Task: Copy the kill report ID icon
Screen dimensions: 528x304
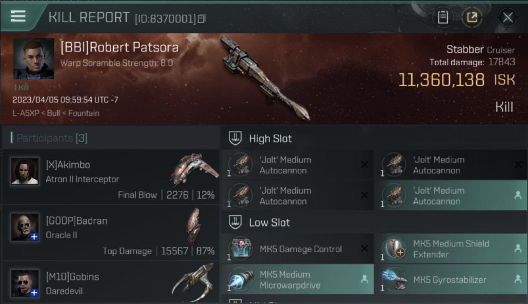Action: coord(201,19)
